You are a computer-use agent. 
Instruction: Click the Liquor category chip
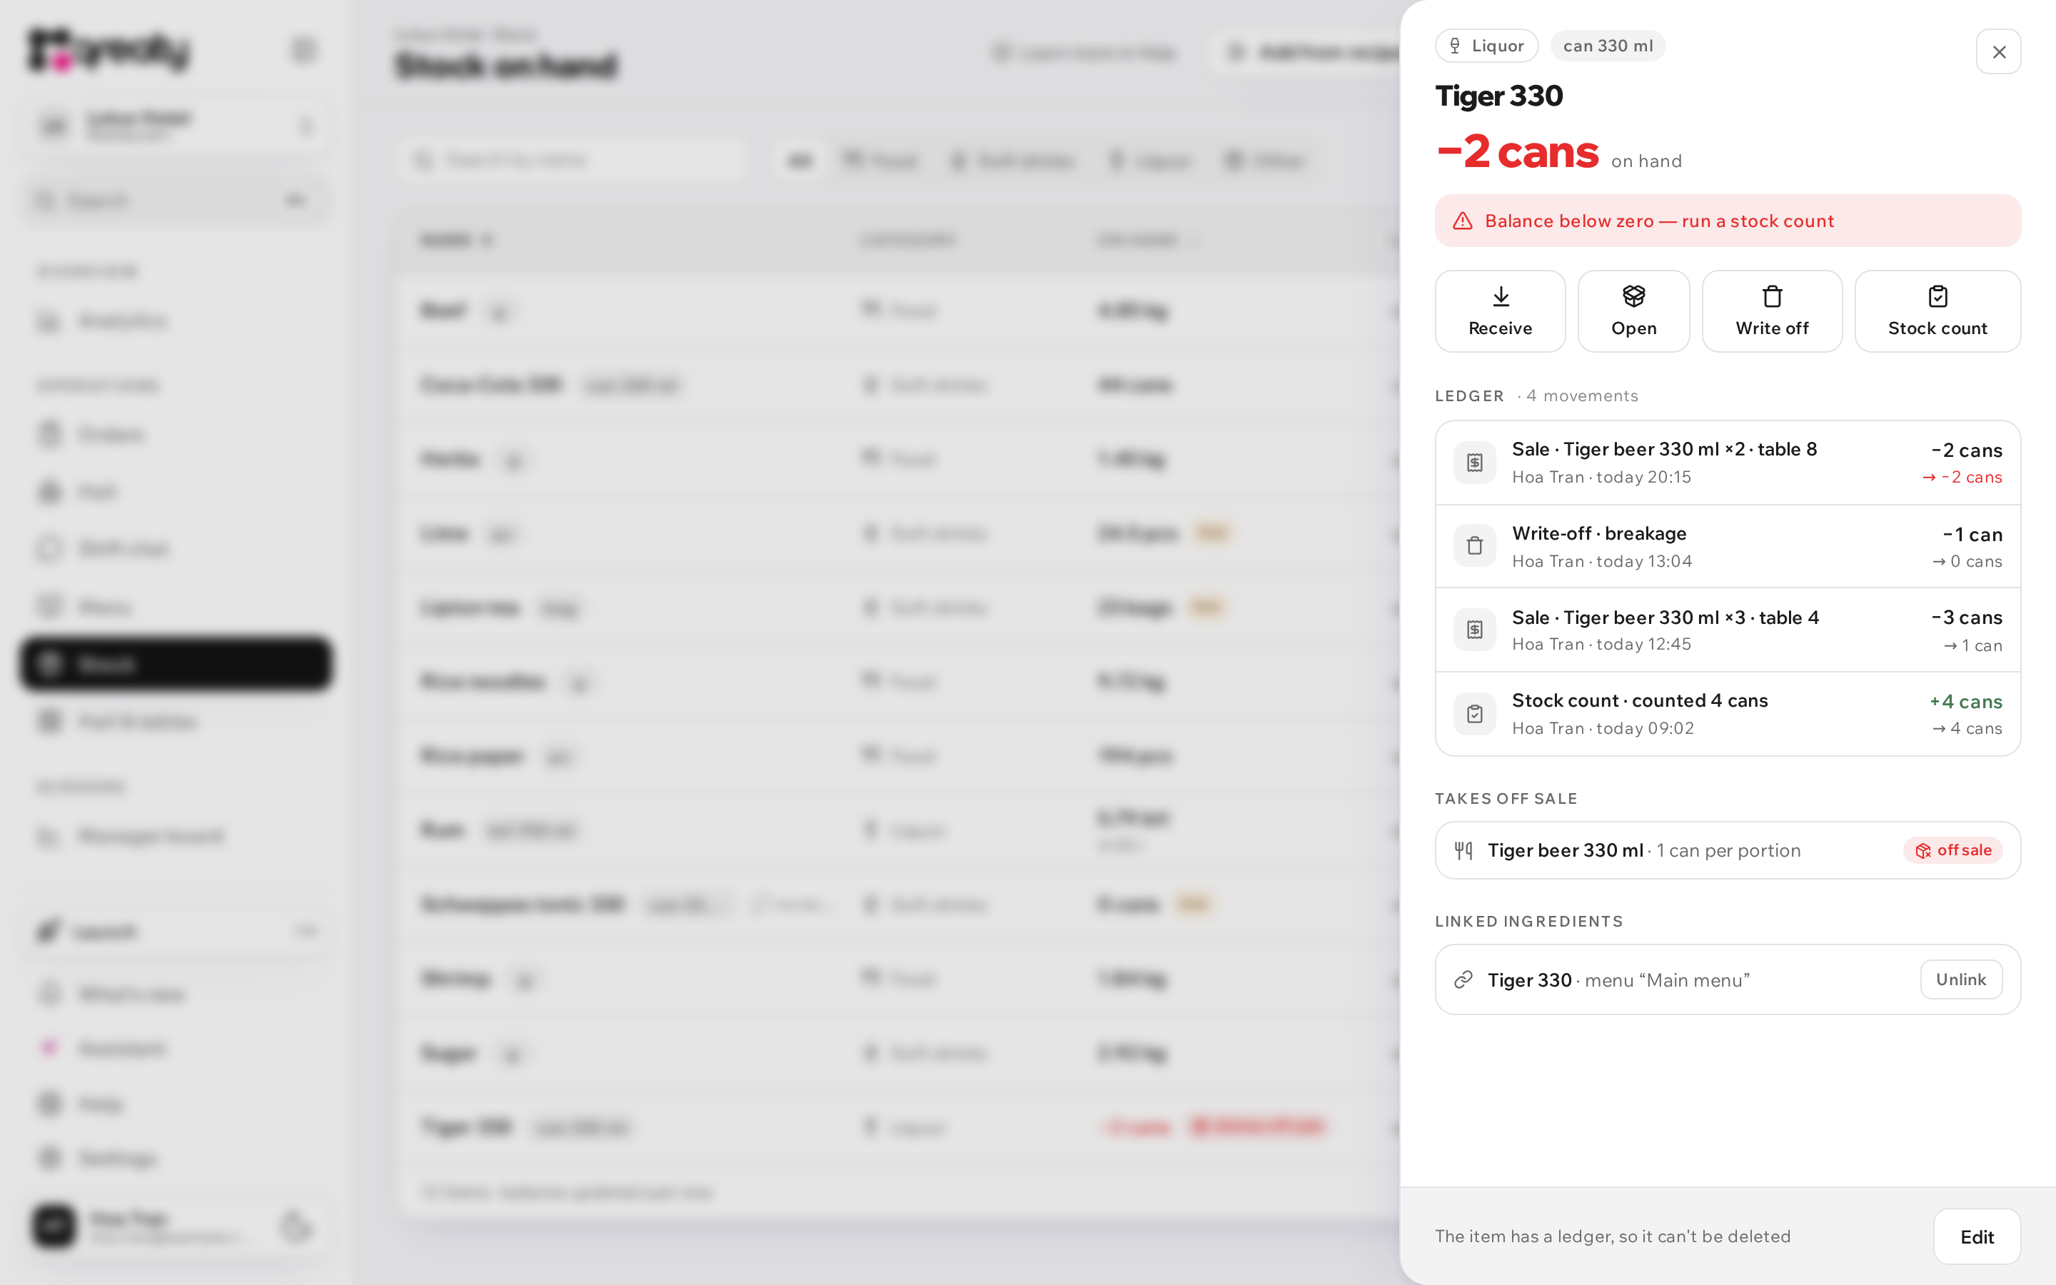pos(1486,46)
